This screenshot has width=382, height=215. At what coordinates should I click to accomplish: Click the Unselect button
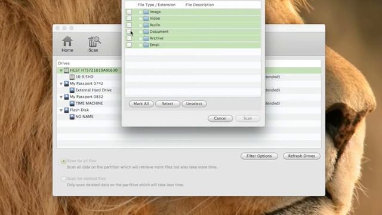click(194, 104)
